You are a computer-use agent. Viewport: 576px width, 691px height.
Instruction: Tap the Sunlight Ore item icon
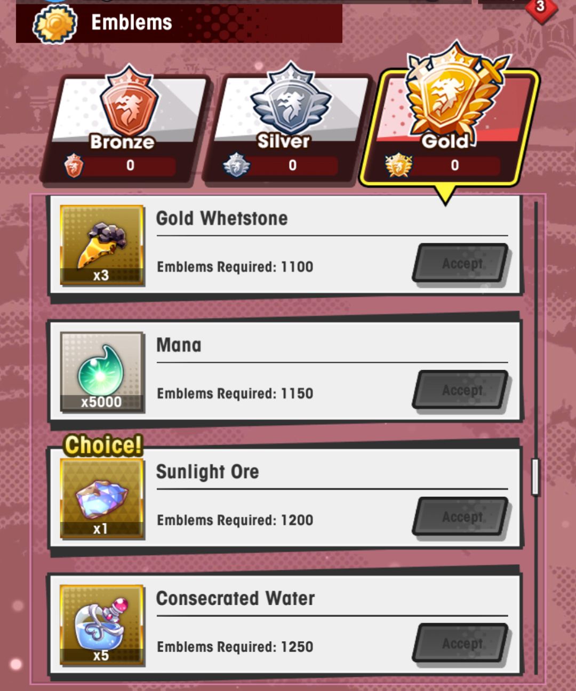pos(102,498)
